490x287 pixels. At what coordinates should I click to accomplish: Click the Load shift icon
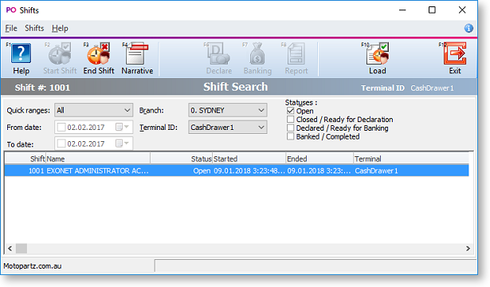(x=378, y=53)
